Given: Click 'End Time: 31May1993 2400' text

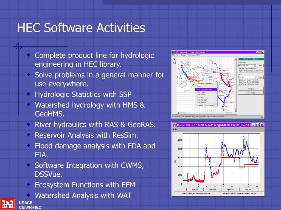Looking at the screenshot, I should coord(249,84).
